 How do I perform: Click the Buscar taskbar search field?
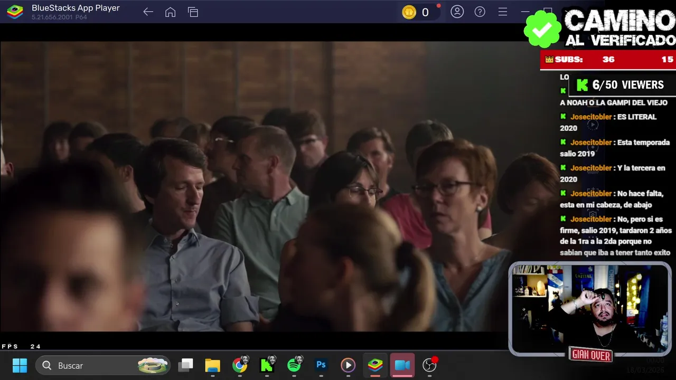click(x=104, y=365)
